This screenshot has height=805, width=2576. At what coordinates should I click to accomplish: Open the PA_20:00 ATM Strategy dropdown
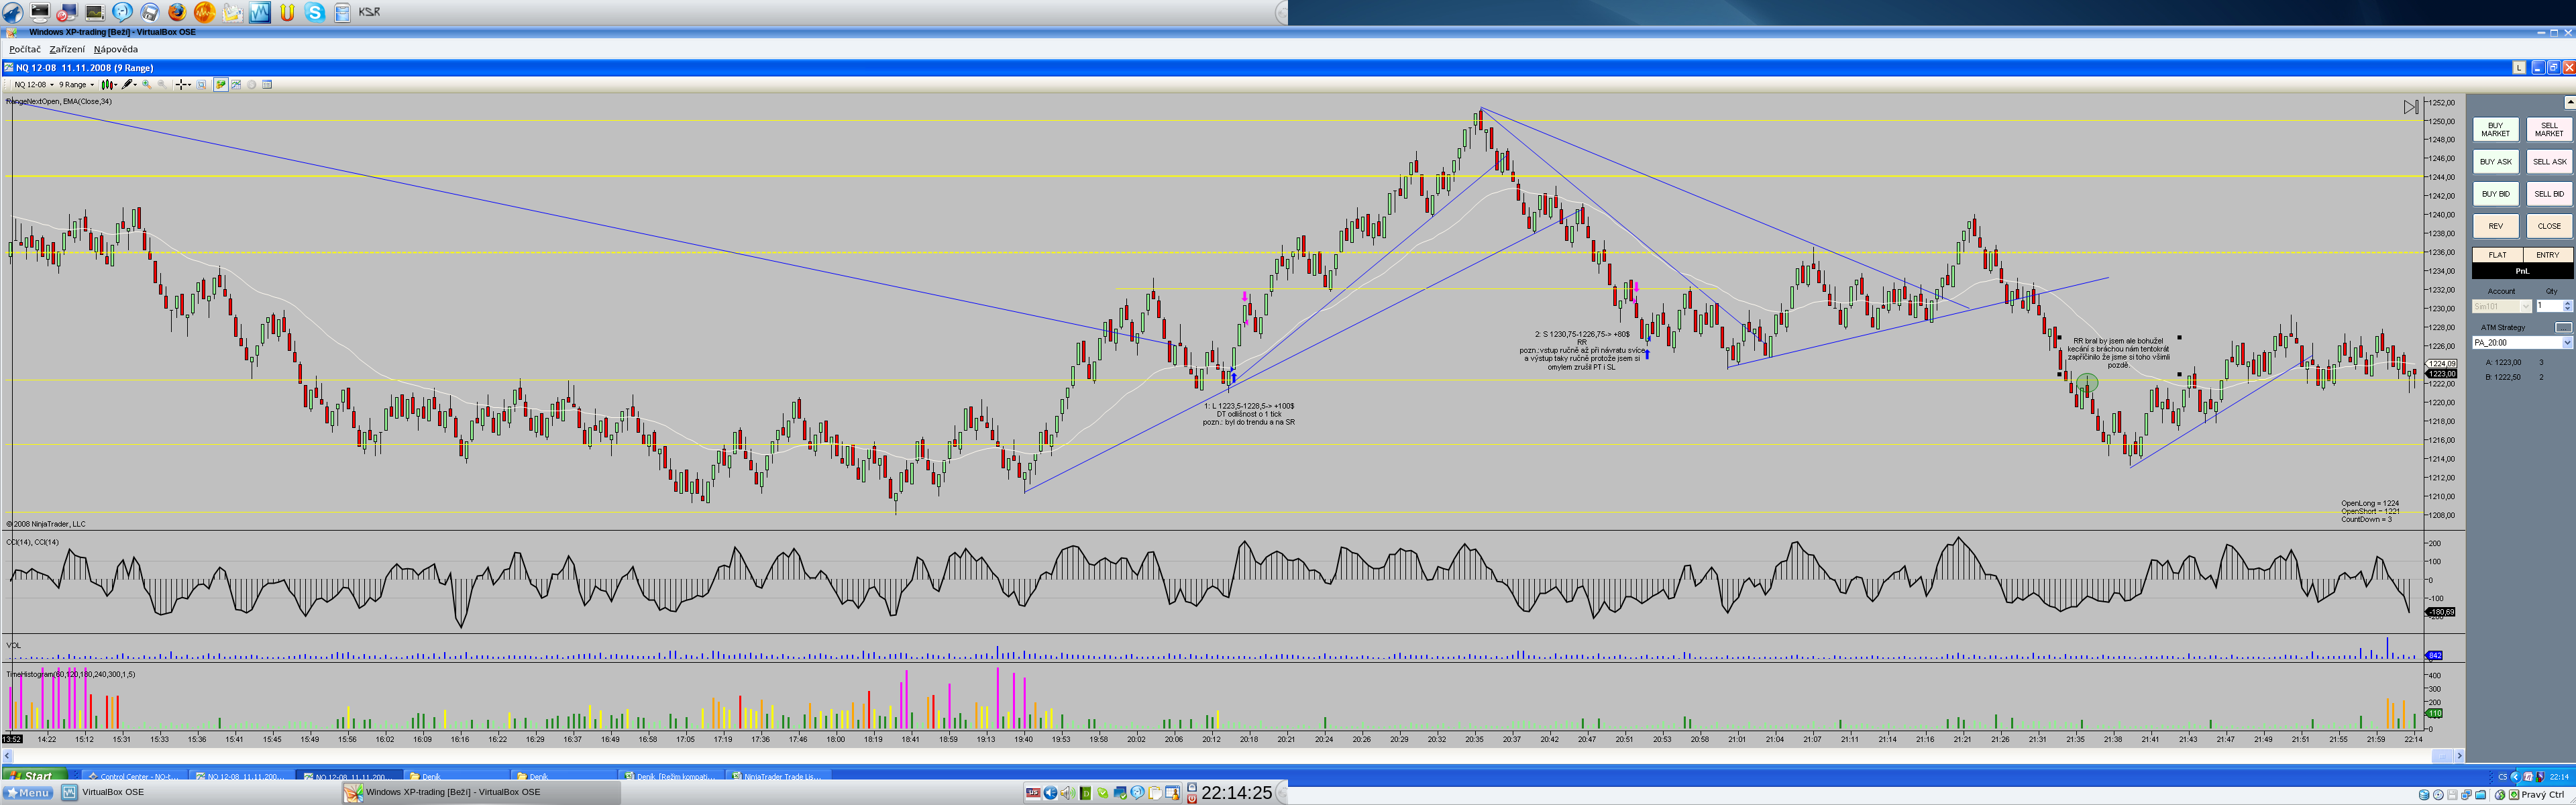(2566, 343)
